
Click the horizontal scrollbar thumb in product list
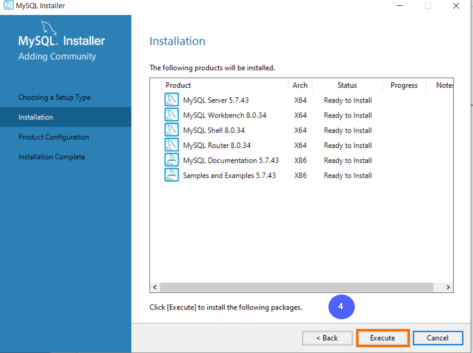(297, 287)
